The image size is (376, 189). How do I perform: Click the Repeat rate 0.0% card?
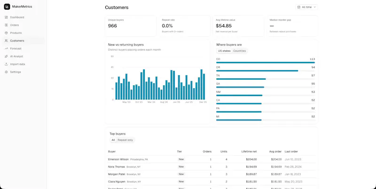click(x=184, y=26)
